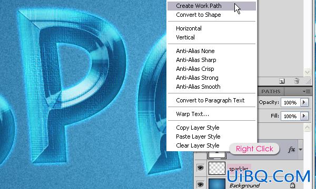Collapse the layer effects arrow beside fx
This screenshot has width=316, height=189.
(301, 150)
